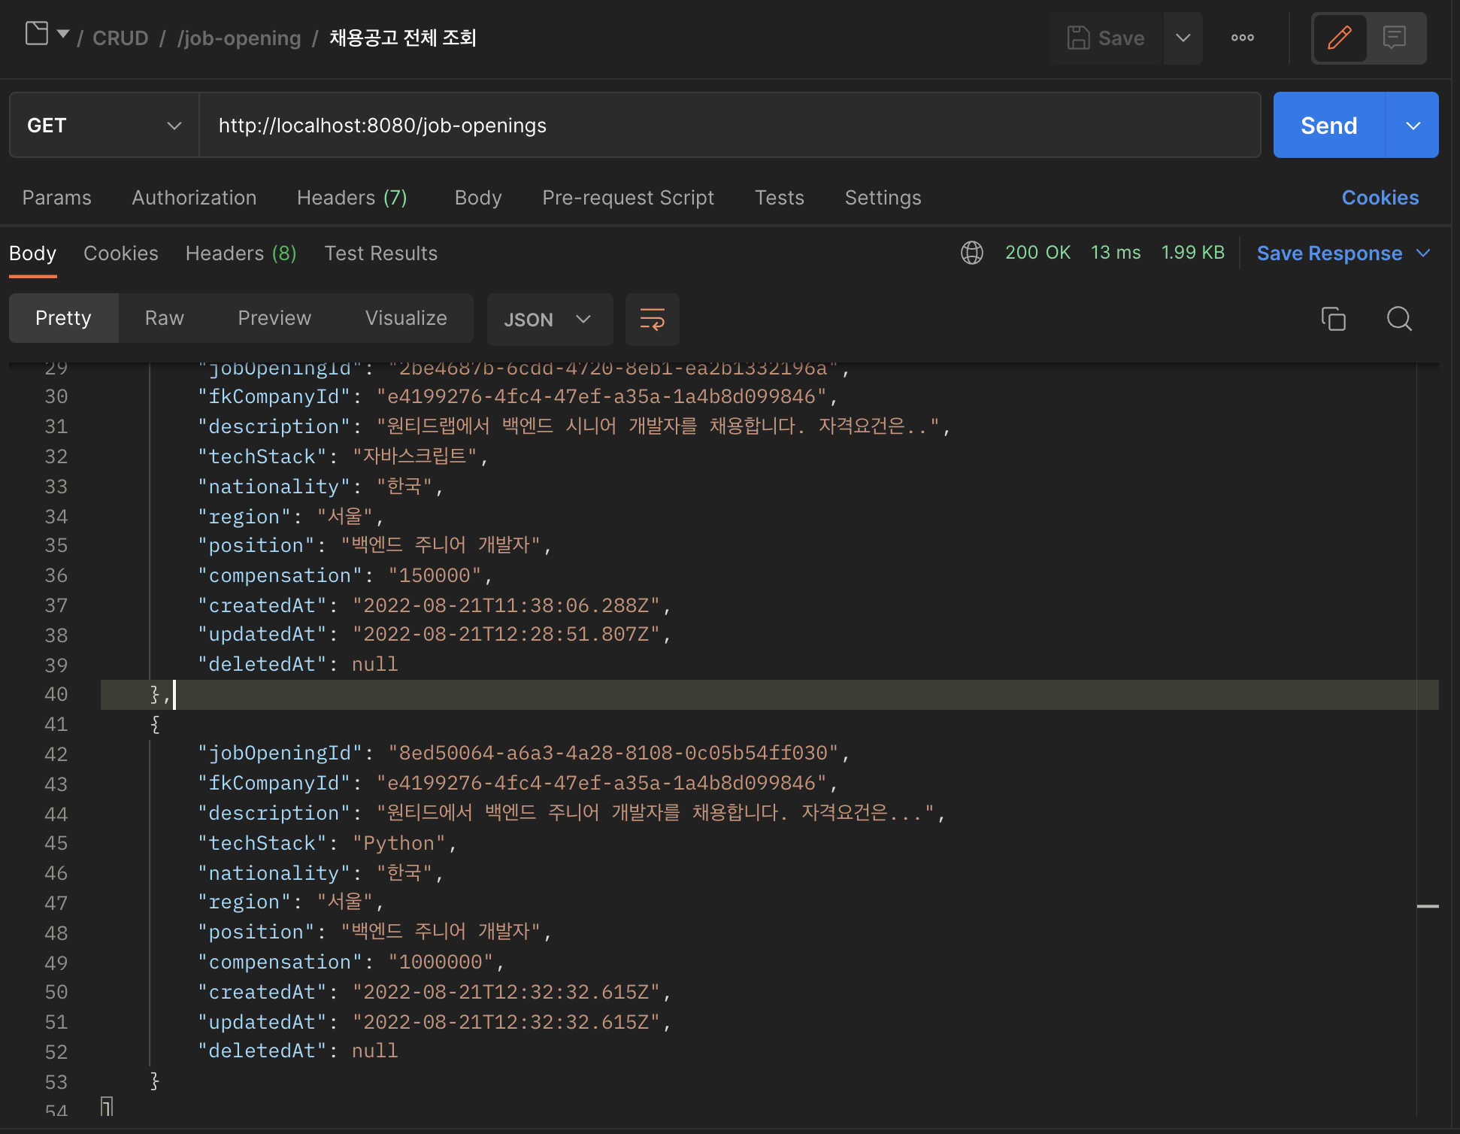Viewport: 1460px width, 1134px height.
Task: Send the request
Action: pyautogui.click(x=1329, y=125)
